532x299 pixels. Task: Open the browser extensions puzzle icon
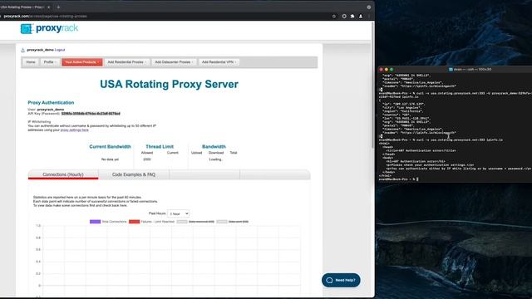pos(352,16)
